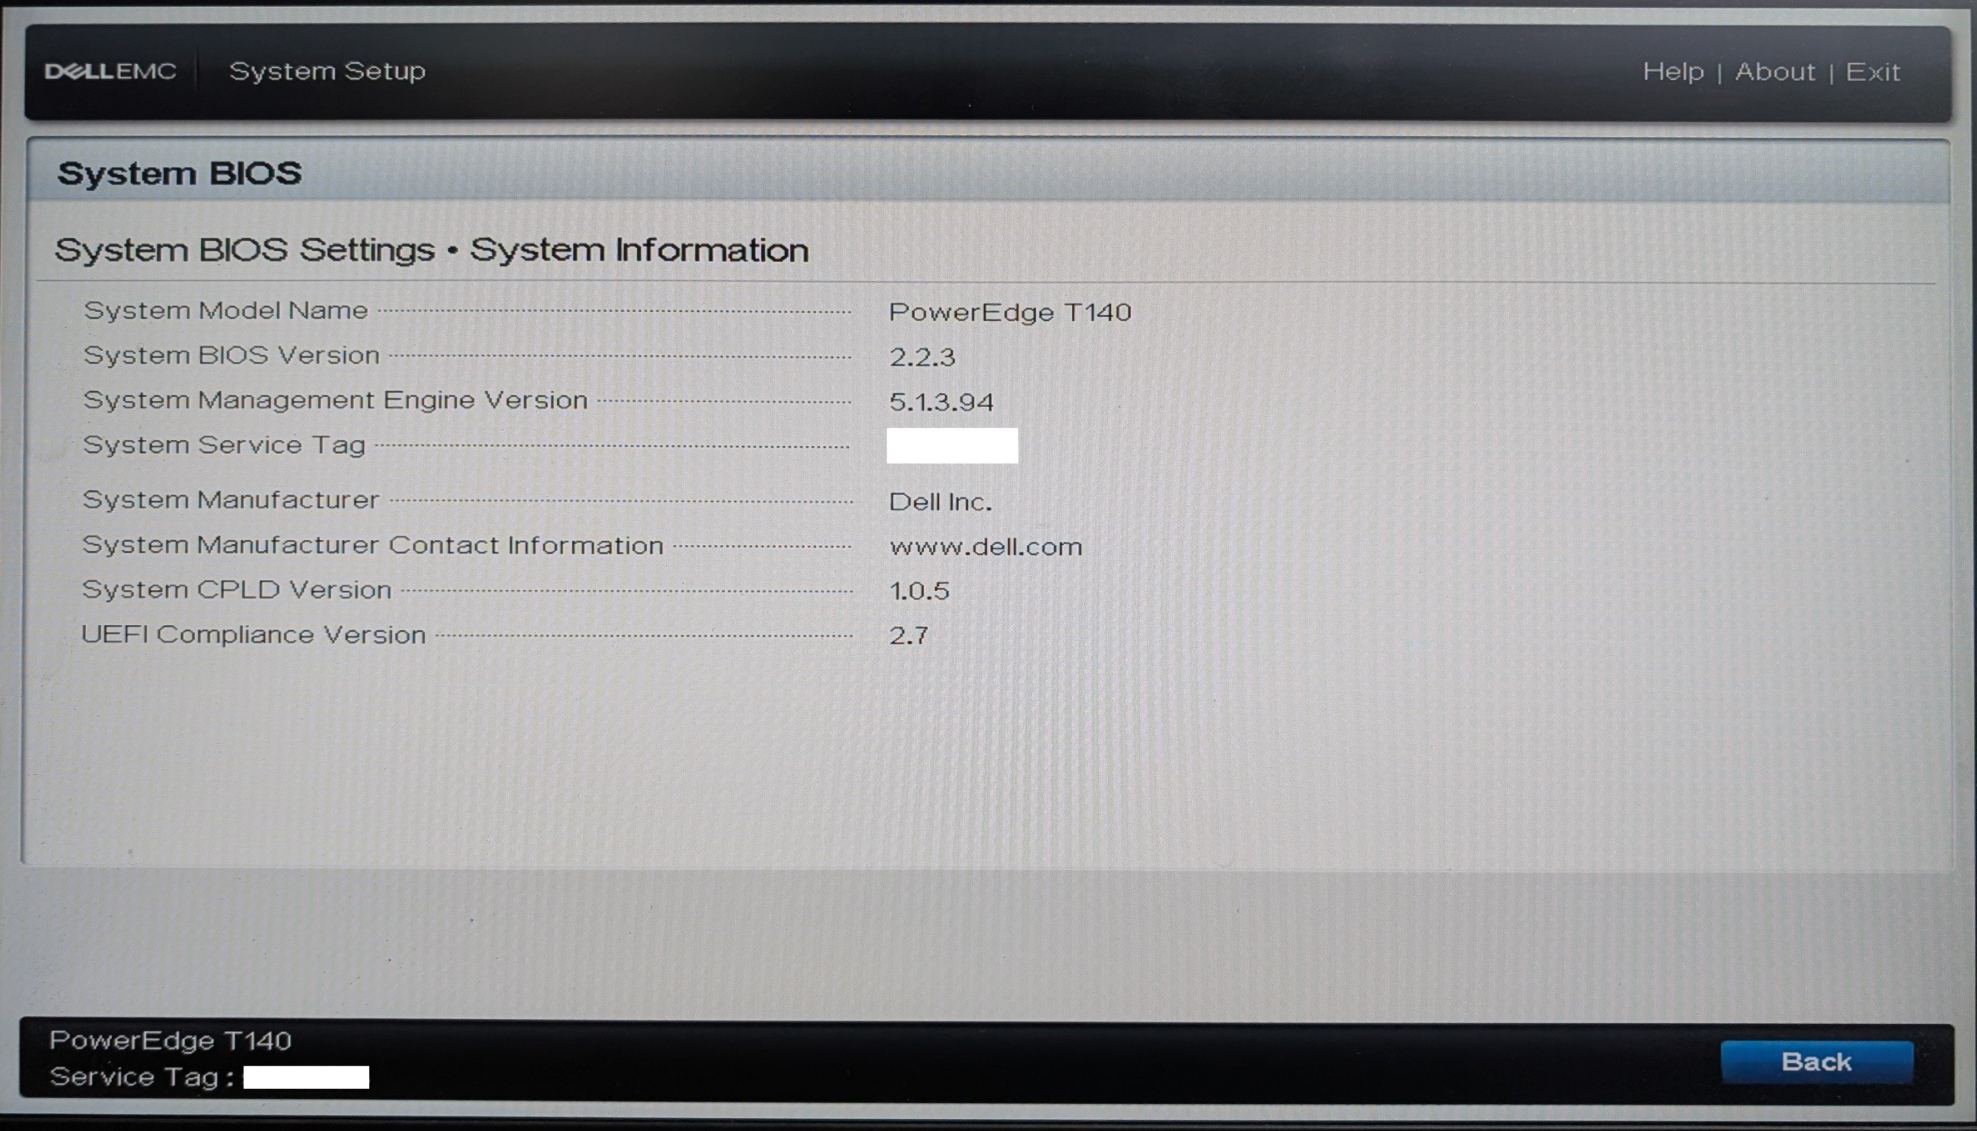1977x1131 pixels.
Task: Select the System Model Name label
Action: [225, 311]
